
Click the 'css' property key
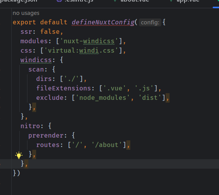[26, 51]
